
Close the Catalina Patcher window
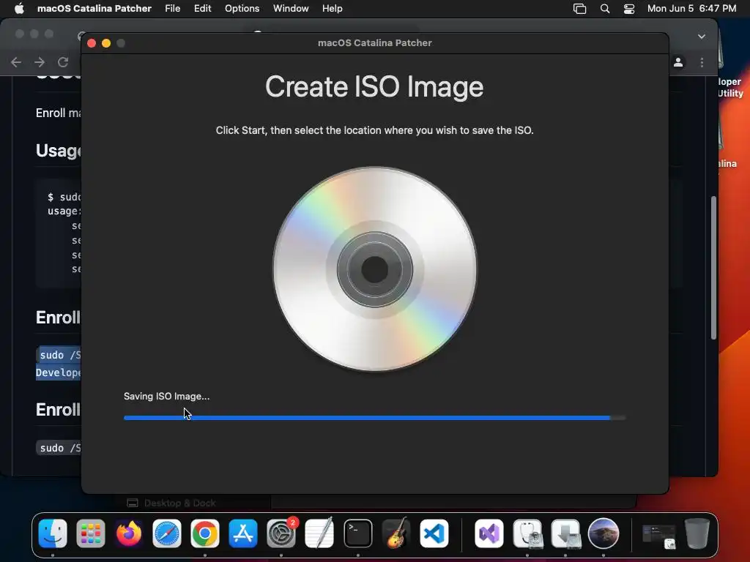pos(92,43)
